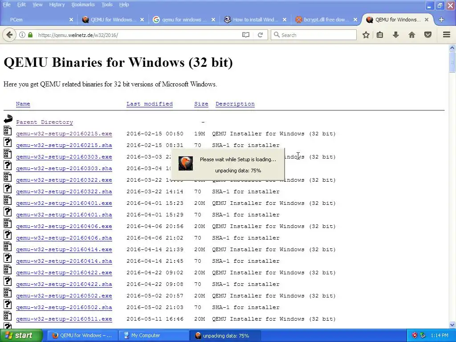456x342 pixels.
Task: Sort listing by Description column
Action: click(x=235, y=104)
